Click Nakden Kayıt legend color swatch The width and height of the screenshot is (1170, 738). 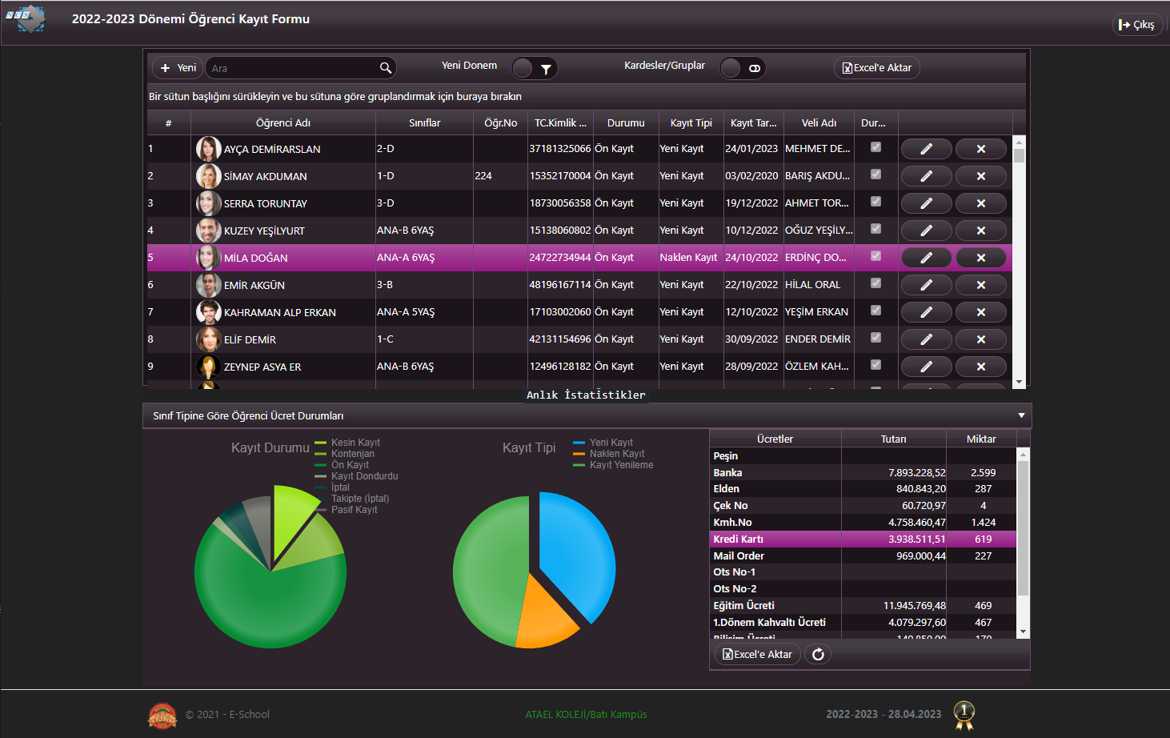pos(579,454)
